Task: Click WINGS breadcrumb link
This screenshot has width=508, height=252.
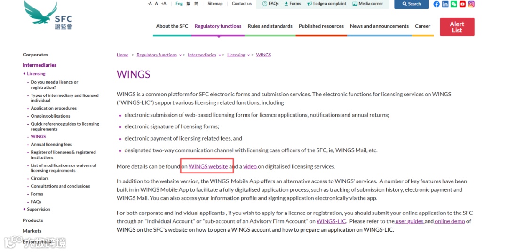Action: point(263,55)
